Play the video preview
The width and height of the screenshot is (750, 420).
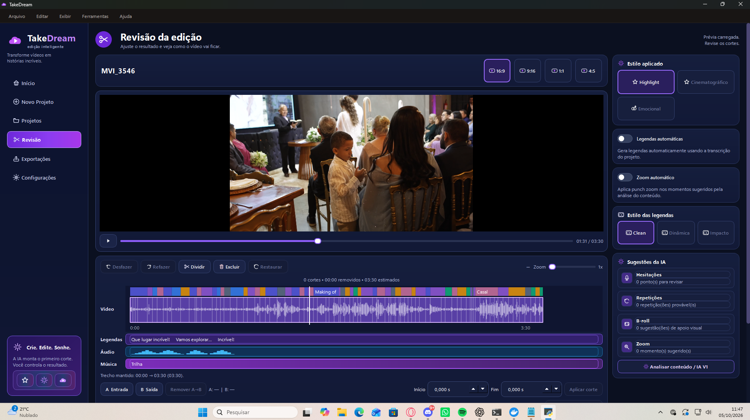108,241
